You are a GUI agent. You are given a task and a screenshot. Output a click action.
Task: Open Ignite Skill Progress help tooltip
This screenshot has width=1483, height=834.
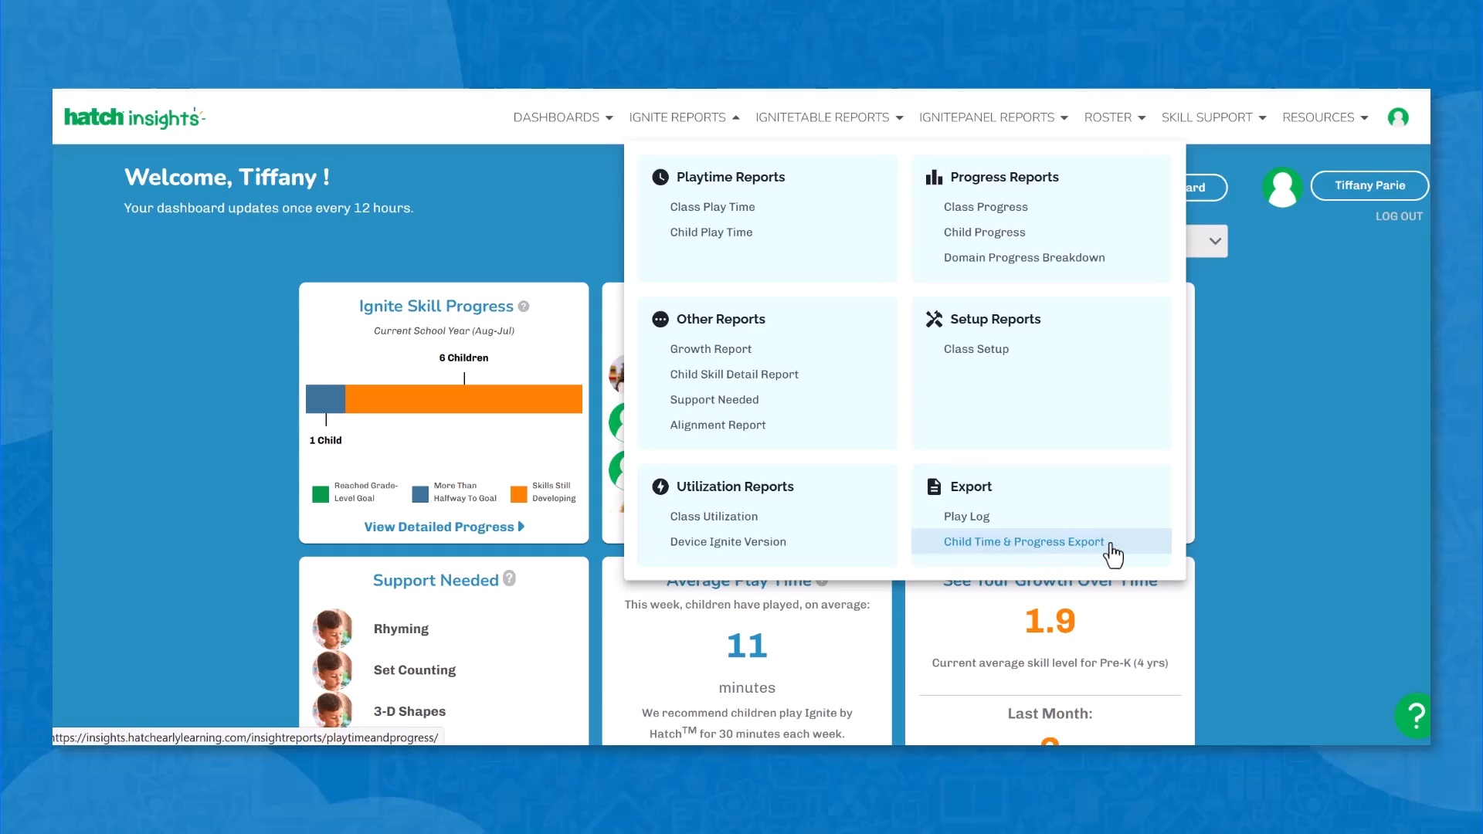(x=524, y=307)
